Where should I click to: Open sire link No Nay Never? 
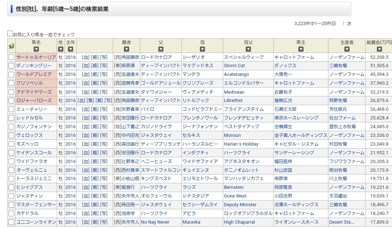155,222
